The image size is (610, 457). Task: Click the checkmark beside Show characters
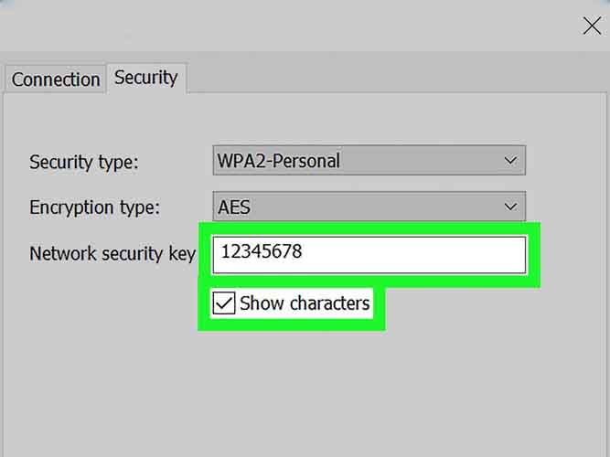223,303
